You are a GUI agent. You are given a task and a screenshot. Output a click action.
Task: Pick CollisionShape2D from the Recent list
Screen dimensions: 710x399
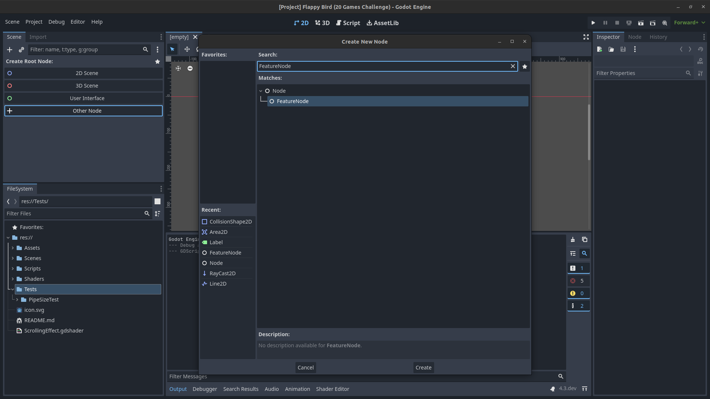point(227,222)
